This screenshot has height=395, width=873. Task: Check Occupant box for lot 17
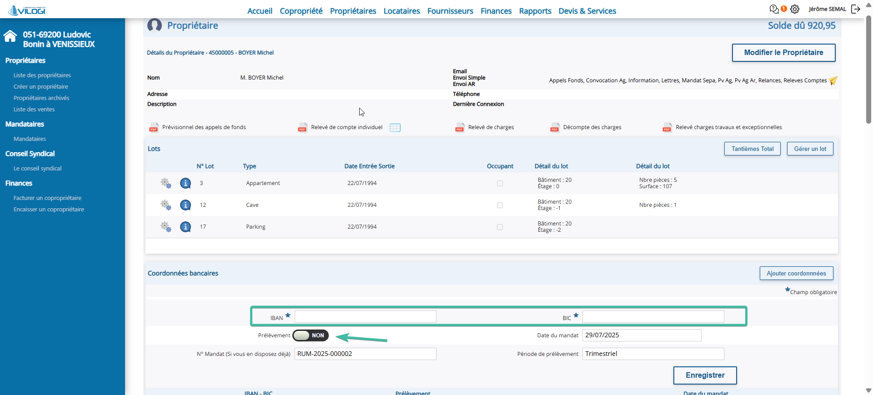click(x=500, y=227)
